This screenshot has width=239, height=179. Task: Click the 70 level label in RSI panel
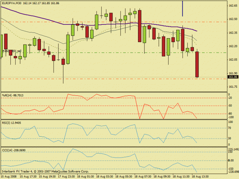pos(230,128)
